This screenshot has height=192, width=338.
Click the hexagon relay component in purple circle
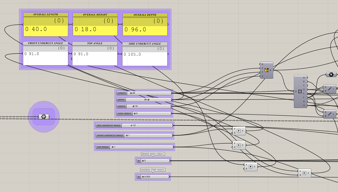point(44,117)
